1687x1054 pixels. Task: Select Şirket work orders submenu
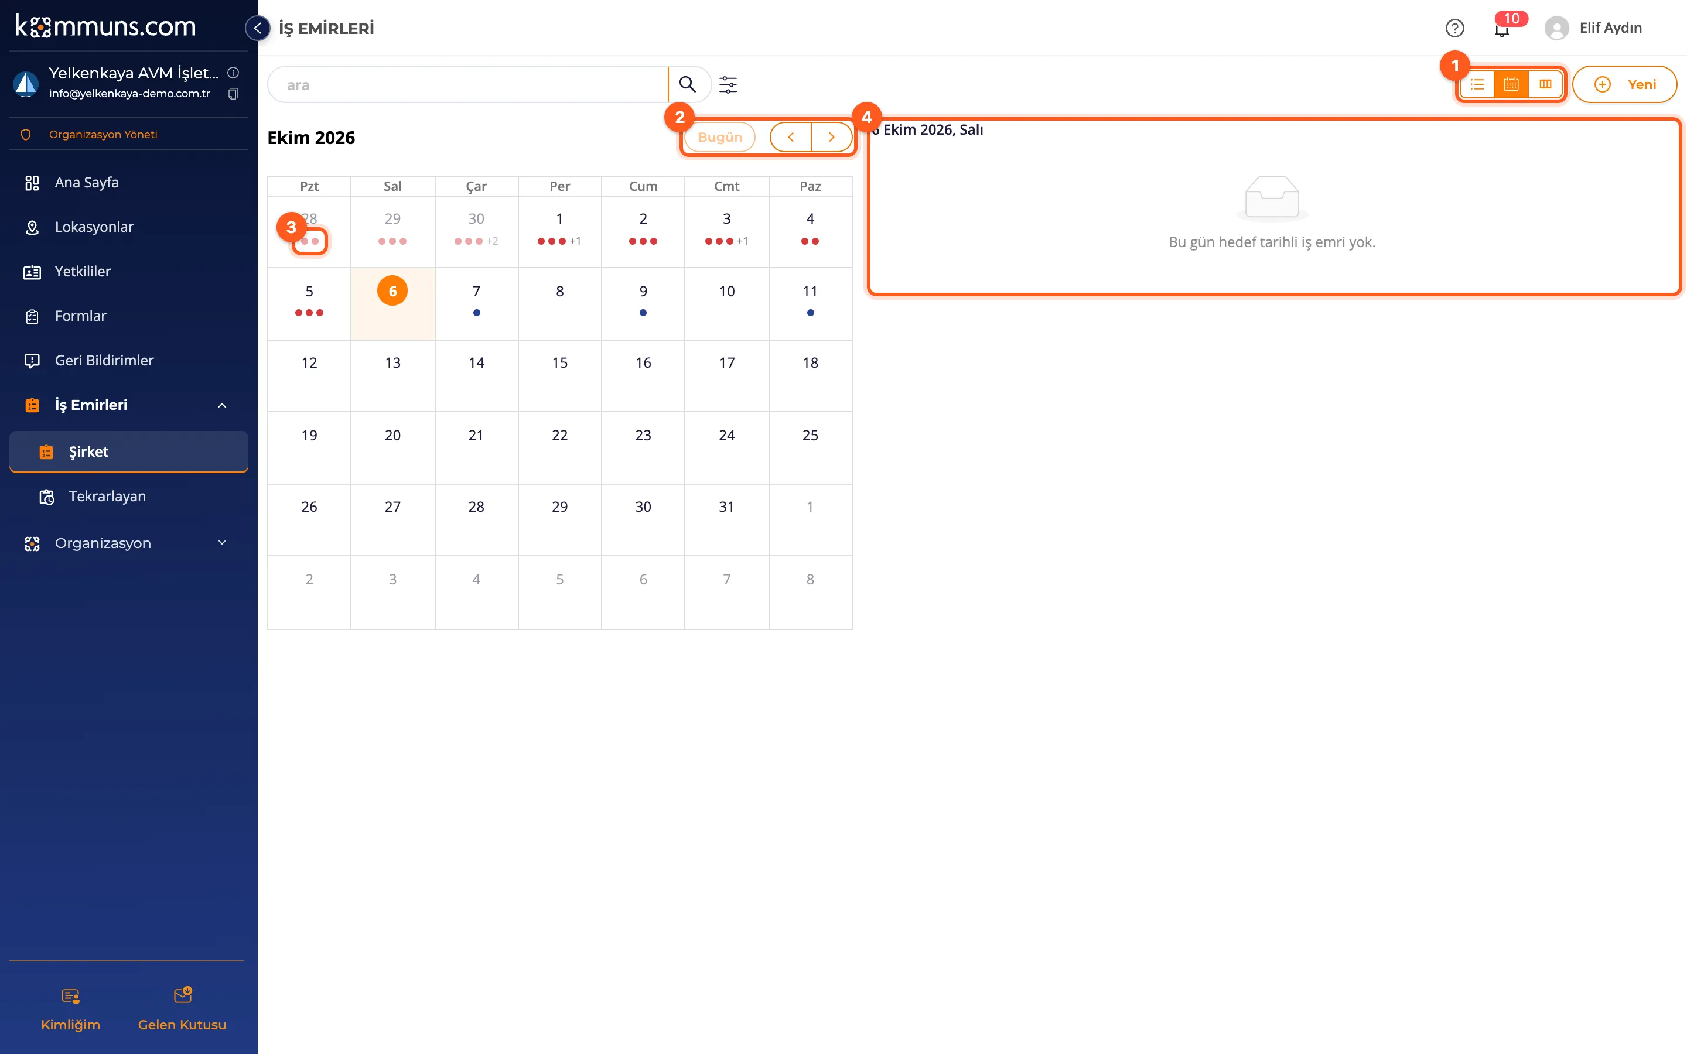pos(128,451)
